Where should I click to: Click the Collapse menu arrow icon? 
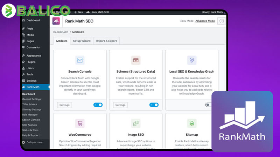click(x=23, y=142)
